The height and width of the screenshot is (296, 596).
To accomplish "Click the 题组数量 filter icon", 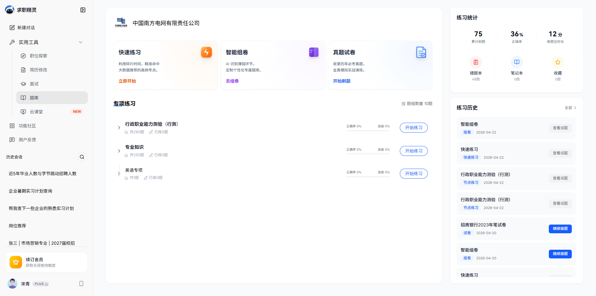I will [x=404, y=104].
